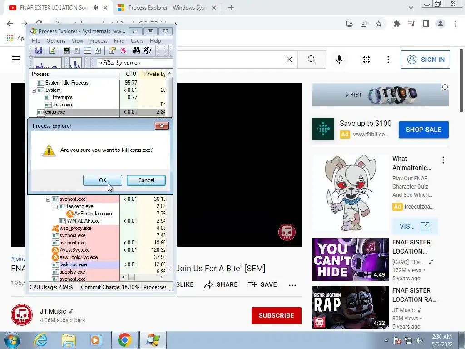Viewport: 465px width, 349px height.
Task: Click the SHOP SALE ad button
Action: [424, 130]
